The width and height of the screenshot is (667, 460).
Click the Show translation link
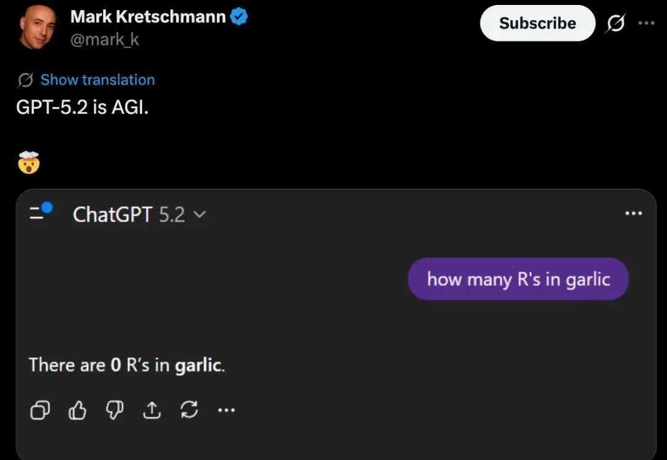tap(98, 80)
